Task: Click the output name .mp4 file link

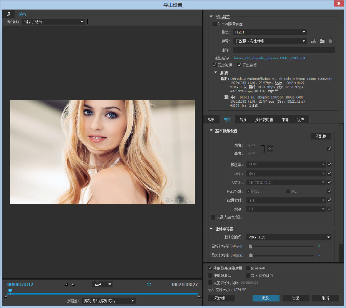Action: tap(269, 58)
